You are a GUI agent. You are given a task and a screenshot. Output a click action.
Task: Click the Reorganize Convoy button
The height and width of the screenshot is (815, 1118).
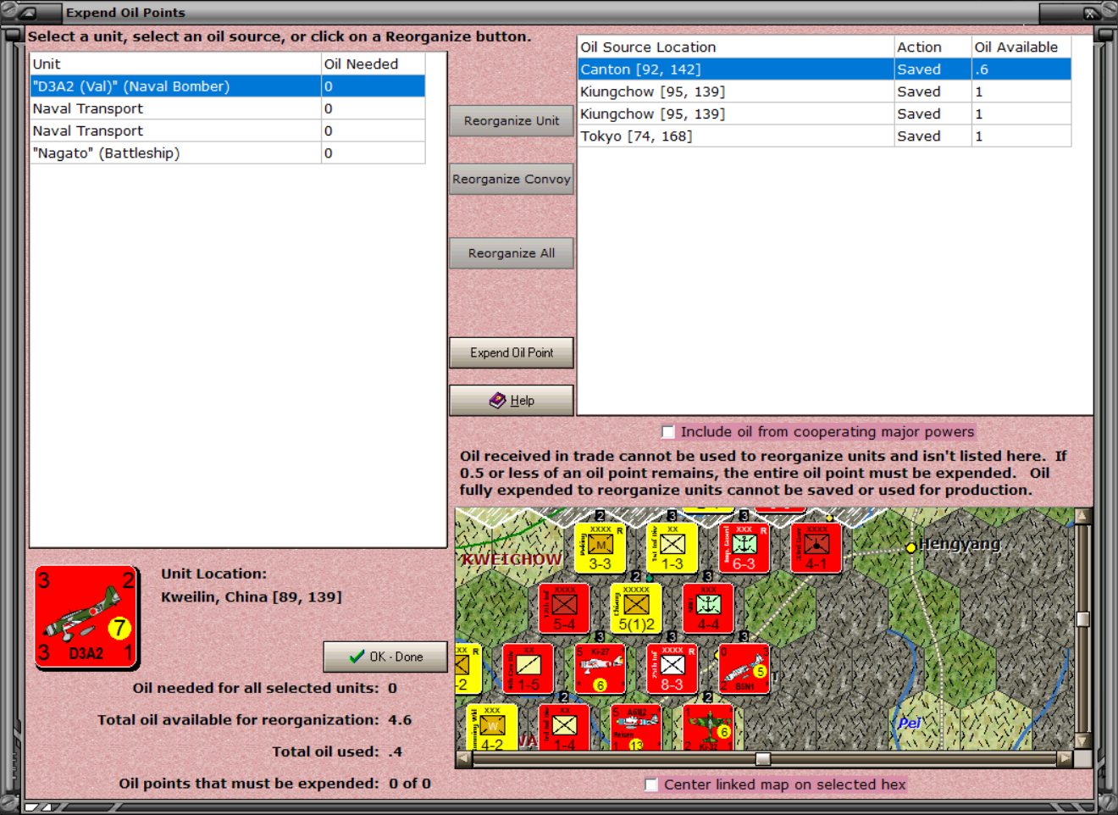(512, 180)
